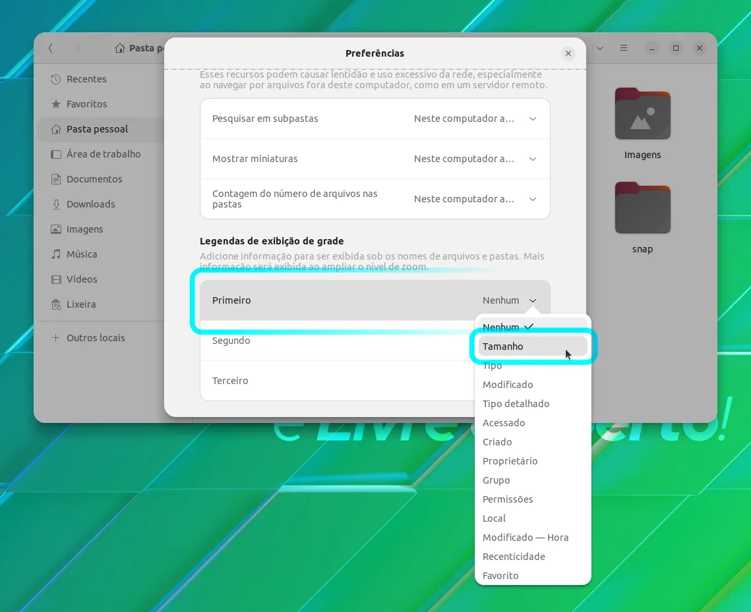The height and width of the screenshot is (612, 751).
Task: Open Downloads in the sidebar
Action: click(x=101, y=204)
